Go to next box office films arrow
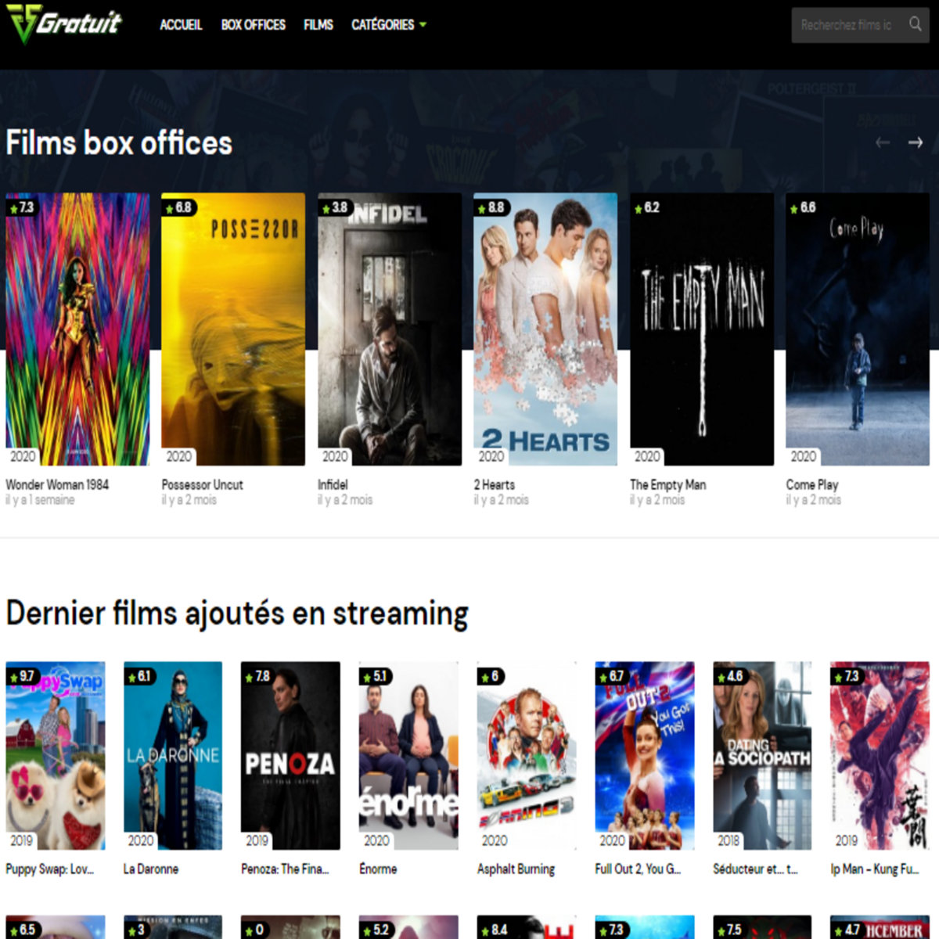This screenshot has height=939, width=939. pyautogui.click(x=916, y=142)
